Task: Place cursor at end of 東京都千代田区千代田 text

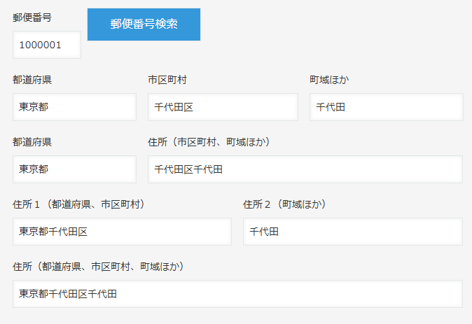Action: tap(118, 294)
